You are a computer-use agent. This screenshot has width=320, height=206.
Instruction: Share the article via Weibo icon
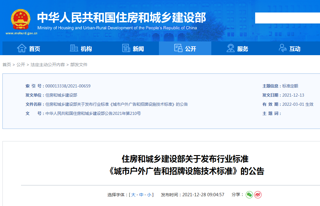click(258, 195)
